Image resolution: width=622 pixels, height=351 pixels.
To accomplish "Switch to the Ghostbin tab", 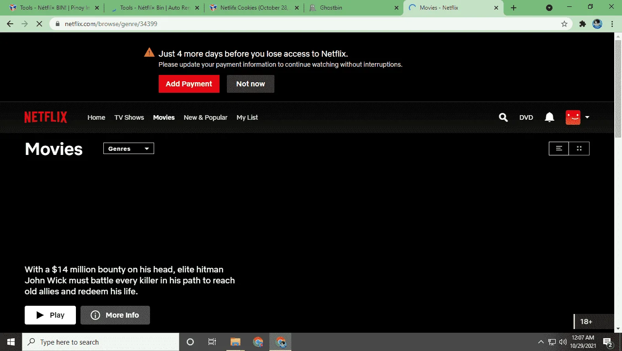I will coord(354,8).
